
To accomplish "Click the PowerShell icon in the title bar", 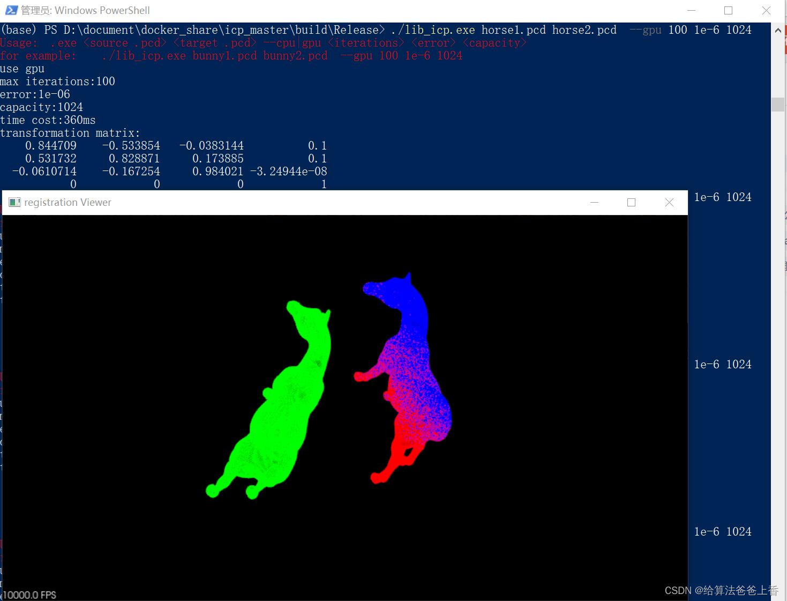I will click(10, 10).
